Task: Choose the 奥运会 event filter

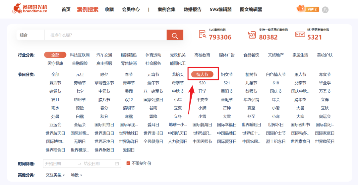Action: pos(325,116)
